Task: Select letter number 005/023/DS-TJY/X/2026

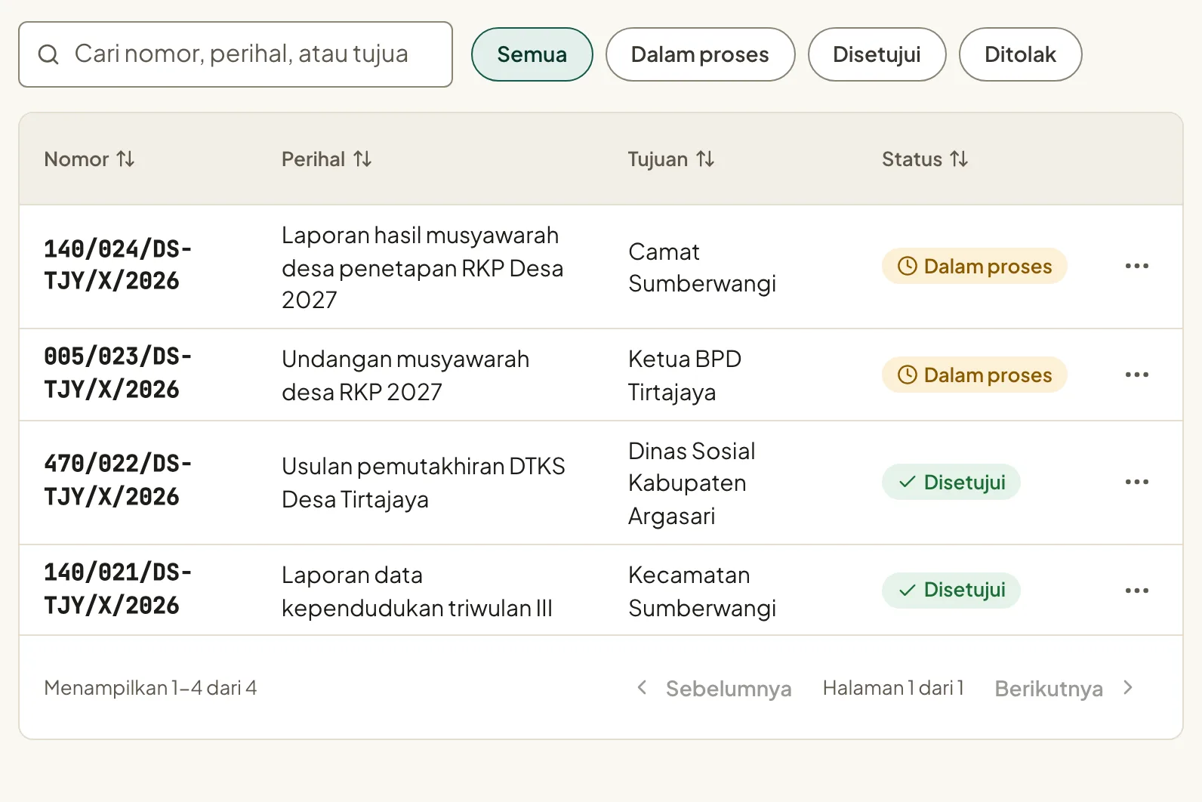Action: pyautogui.click(x=118, y=373)
